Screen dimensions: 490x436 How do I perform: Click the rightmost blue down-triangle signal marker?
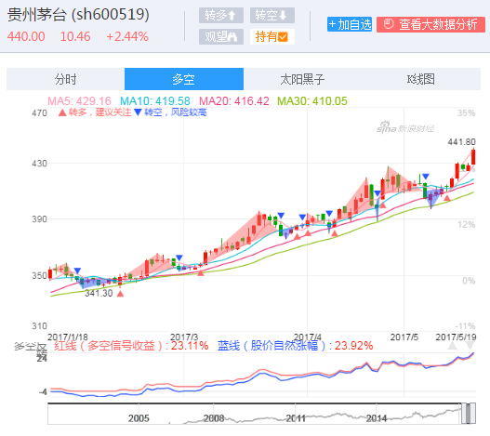[426, 177]
